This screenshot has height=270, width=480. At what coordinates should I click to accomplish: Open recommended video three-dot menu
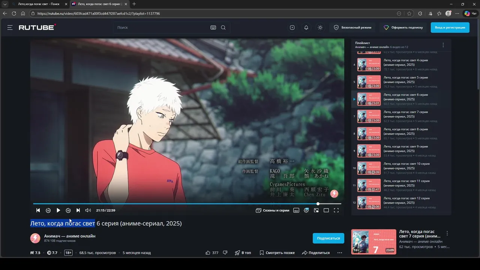pos(447,233)
